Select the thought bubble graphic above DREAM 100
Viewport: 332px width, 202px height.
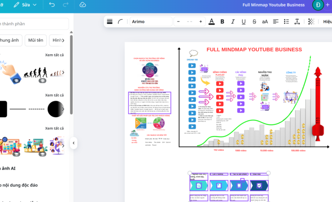coord(193,53)
